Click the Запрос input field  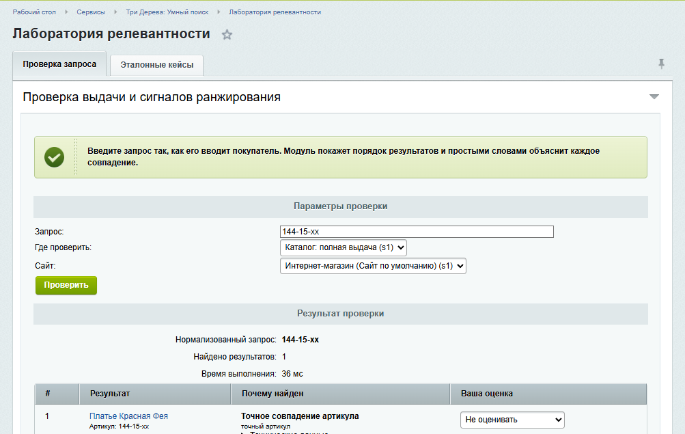(x=417, y=232)
